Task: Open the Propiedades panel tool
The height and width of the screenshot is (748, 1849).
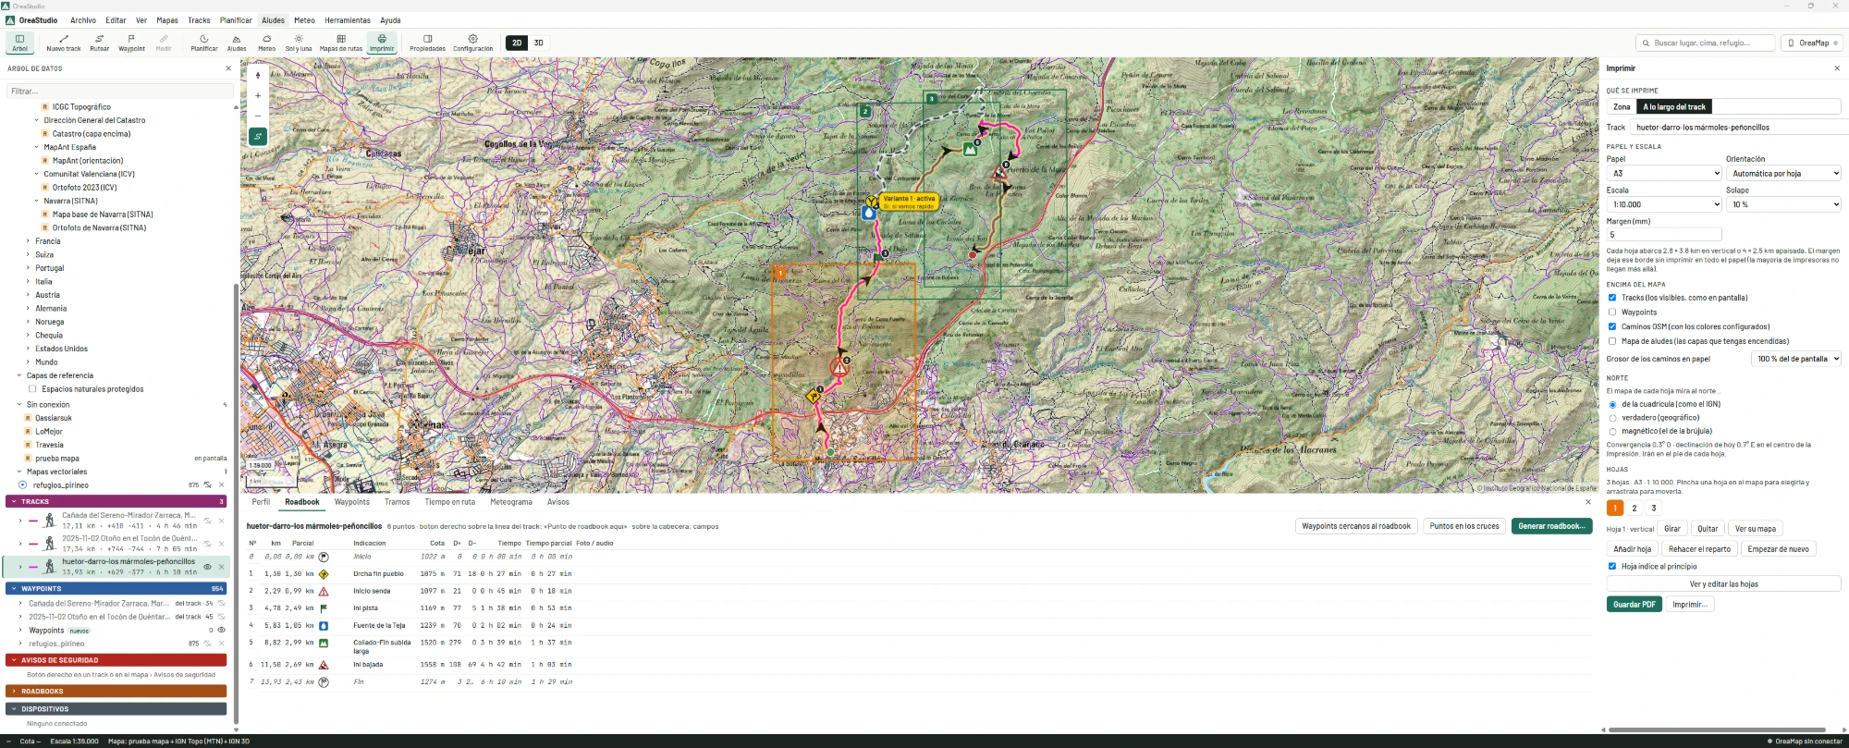Action: point(427,43)
